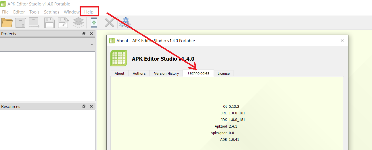
Task: Click the Resources panel title
Action: pos(11,106)
